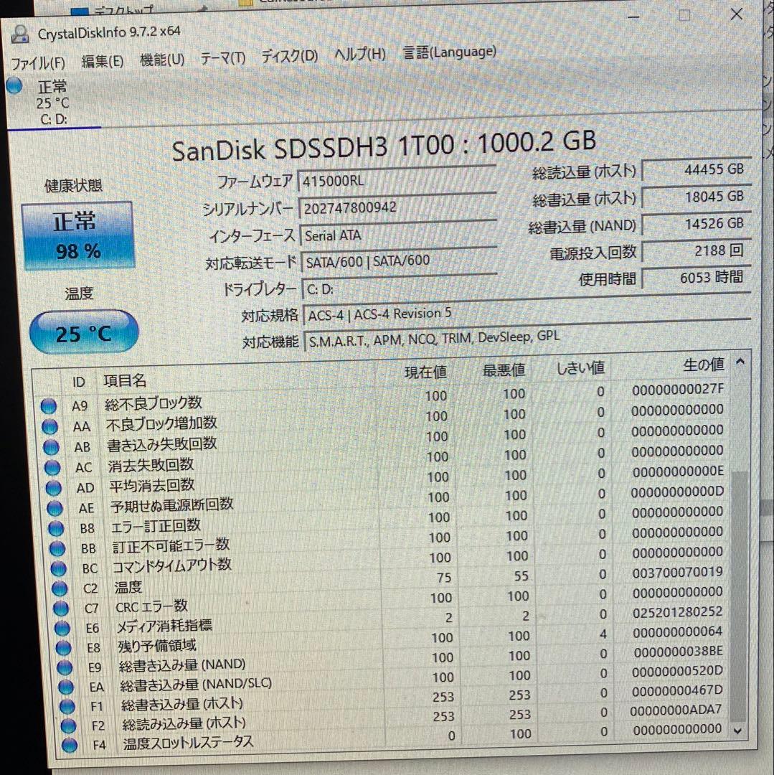Open the 機能(U) menu
The height and width of the screenshot is (775, 774).
click(x=161, y=59)
